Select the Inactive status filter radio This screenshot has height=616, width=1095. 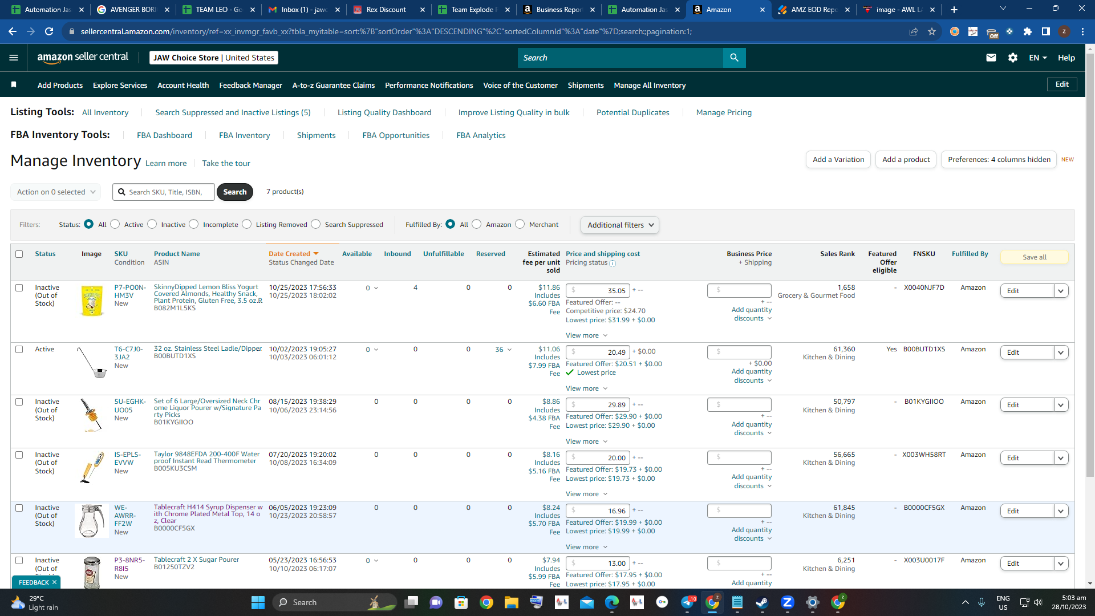coord(152,224)
